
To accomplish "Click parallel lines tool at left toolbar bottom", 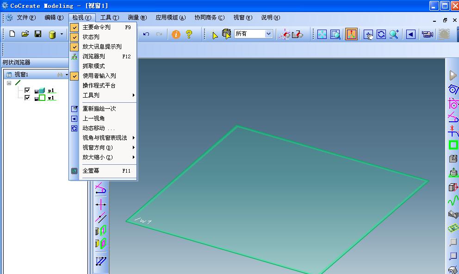I will [101, 261].
